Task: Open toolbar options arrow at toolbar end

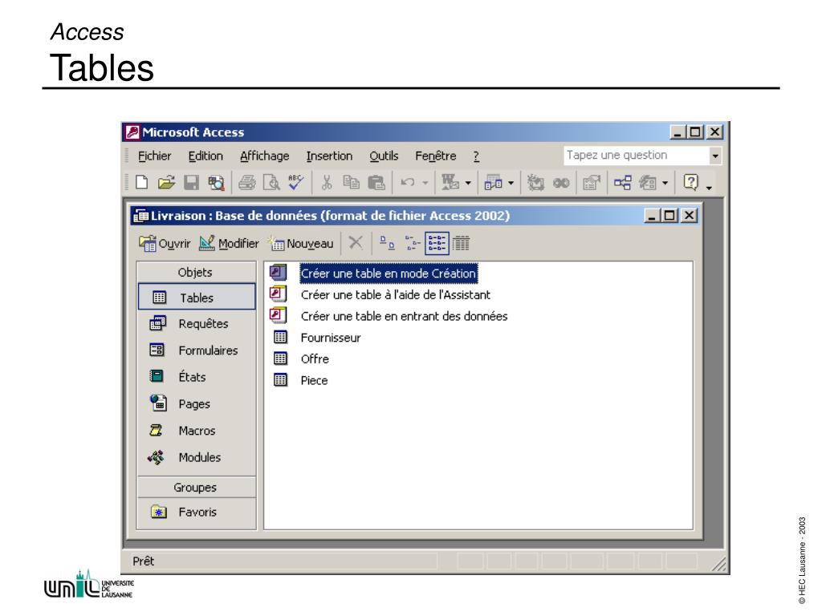Action: [x=709, y=188]
